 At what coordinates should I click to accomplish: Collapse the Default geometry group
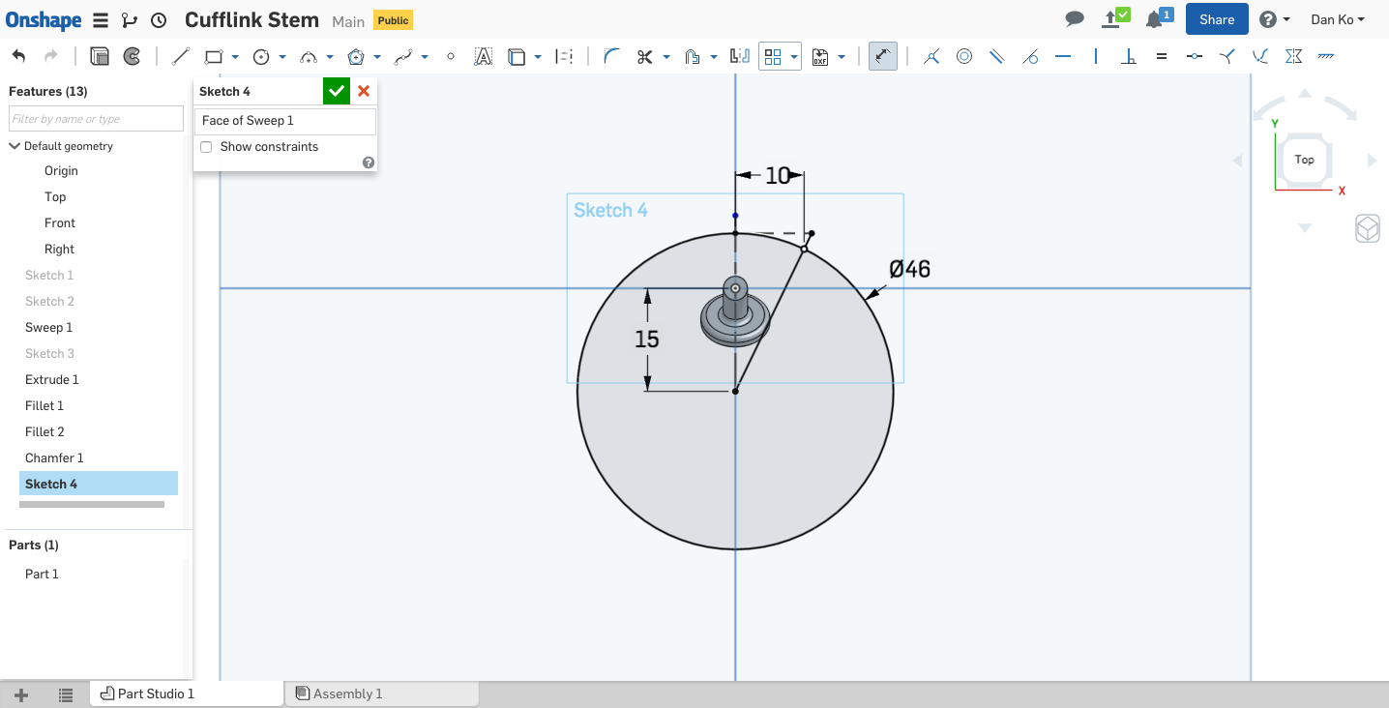[15, 146]
